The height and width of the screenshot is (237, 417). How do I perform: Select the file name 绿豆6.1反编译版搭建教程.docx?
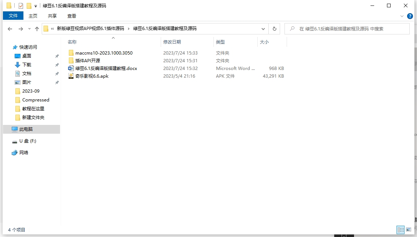coord(106,68)
